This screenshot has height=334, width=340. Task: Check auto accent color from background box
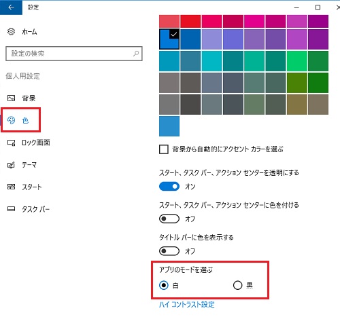(x=164, y=149)
